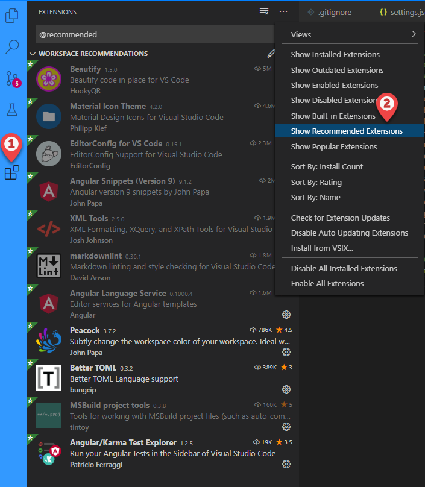The width and height of the screenshot is (425, 487).
Task: Select Show Recommended Extensions
Action: (x=350, y=131)
